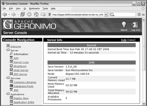The height and width of the screenshot is (106, 147).
Task: Click the [view] link in Server Info
Action: 131,40
